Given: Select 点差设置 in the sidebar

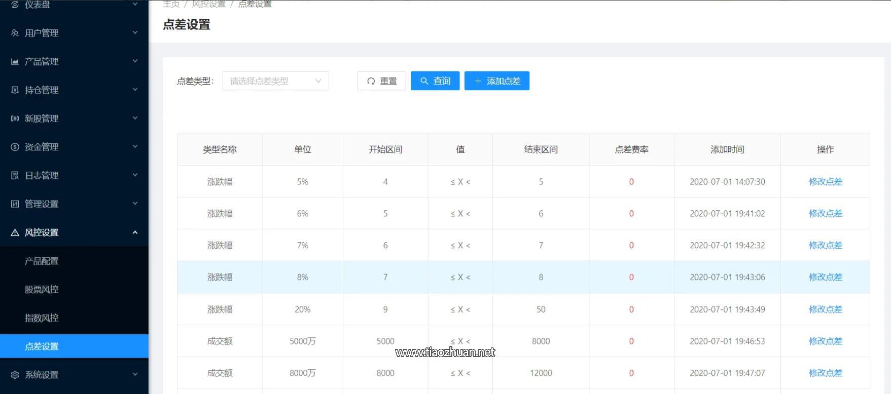Looking at the screenshot, I should (x=74, y=346).
